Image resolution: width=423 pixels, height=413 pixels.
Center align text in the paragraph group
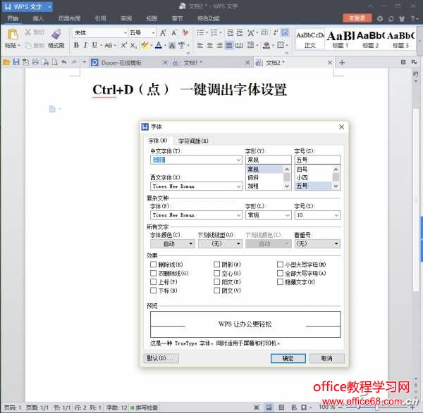[209, 45]
